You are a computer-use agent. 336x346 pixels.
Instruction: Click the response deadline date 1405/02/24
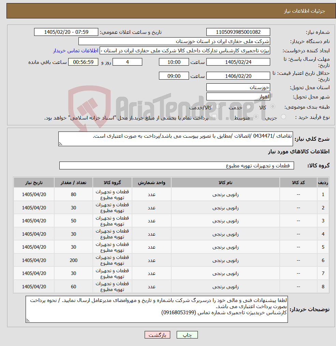[x=238, y=62]
